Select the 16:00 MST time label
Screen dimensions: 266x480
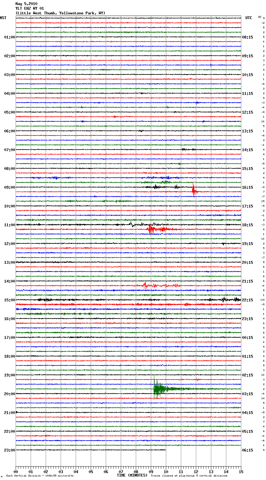pyautogui.click(x=10, y=319)
